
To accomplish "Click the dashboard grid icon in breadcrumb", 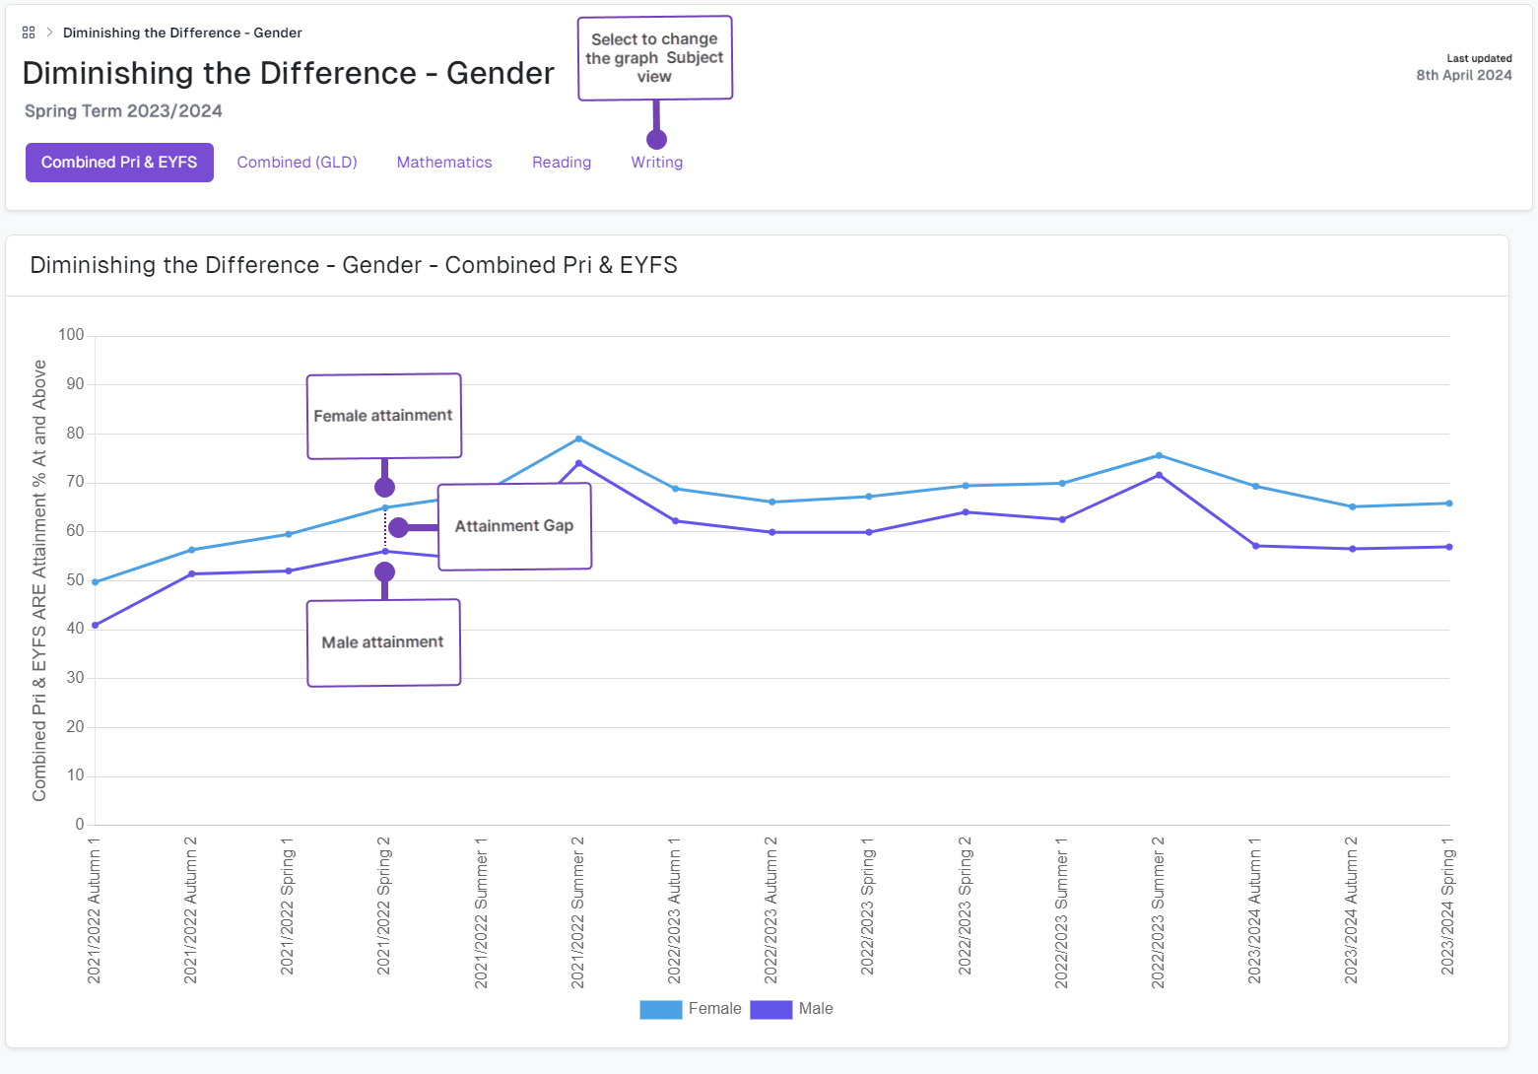I will (x=29, y=33).
